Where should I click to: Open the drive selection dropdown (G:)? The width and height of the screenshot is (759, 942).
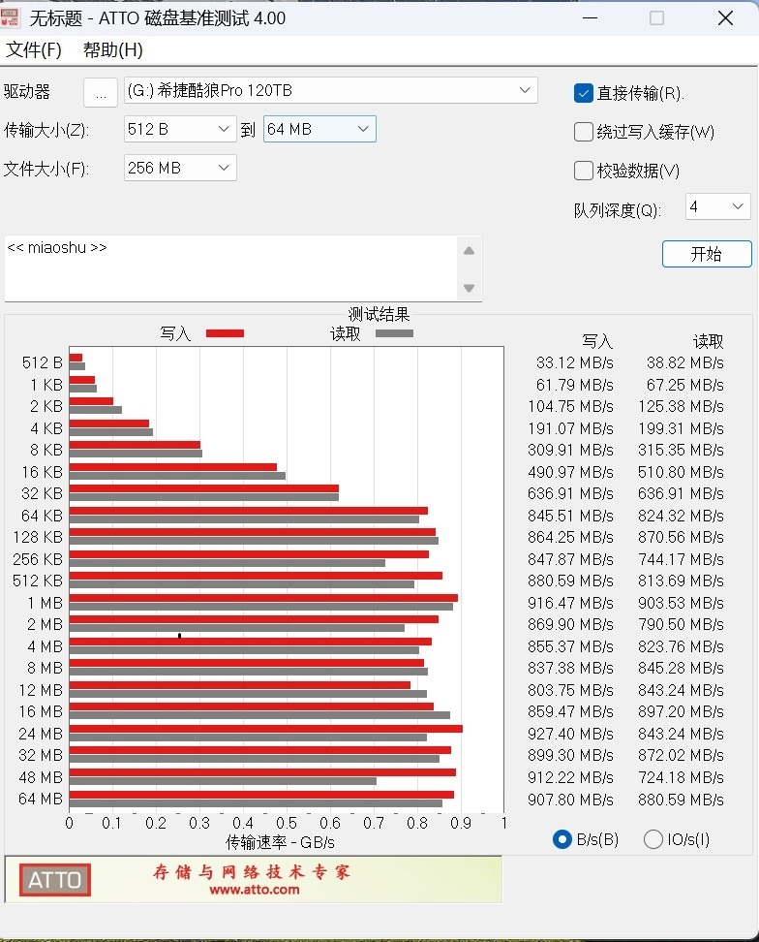(330, 91)
